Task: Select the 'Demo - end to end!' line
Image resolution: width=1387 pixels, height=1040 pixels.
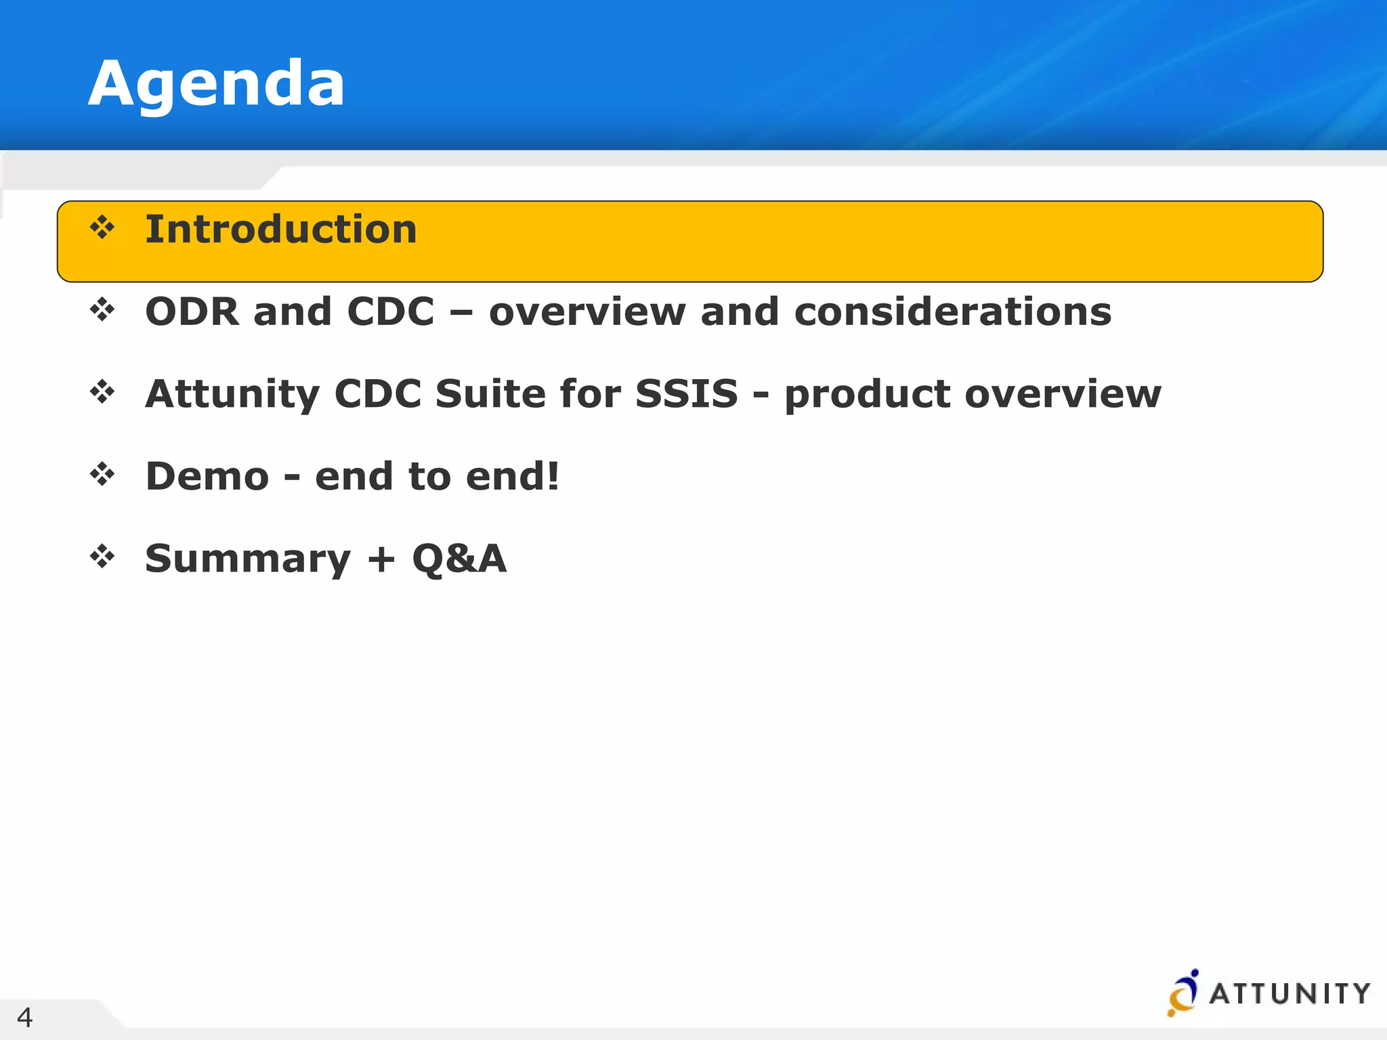Action: pyautogui.click(x=353, y=476)
